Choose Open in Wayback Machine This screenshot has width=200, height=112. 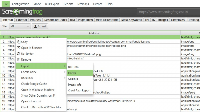click(x=38, y=90)
